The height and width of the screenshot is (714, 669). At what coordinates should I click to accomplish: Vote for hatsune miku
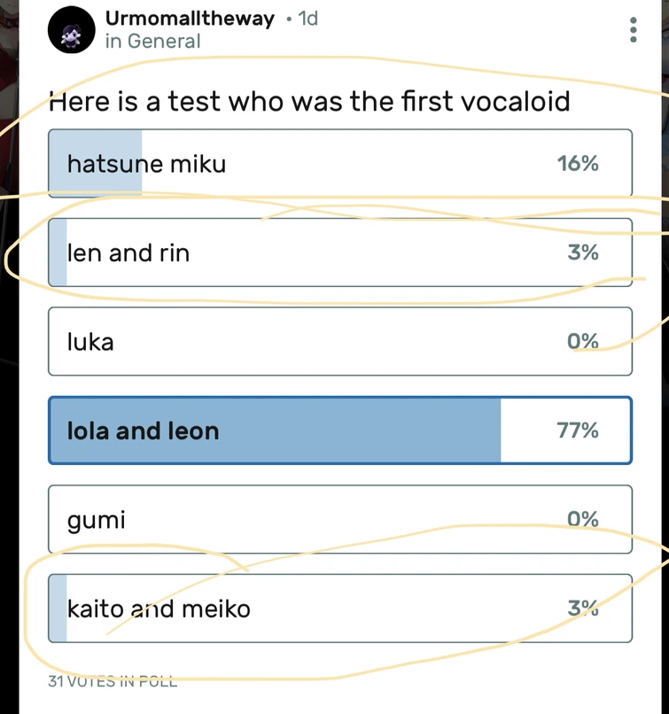(x=340, y=163)
